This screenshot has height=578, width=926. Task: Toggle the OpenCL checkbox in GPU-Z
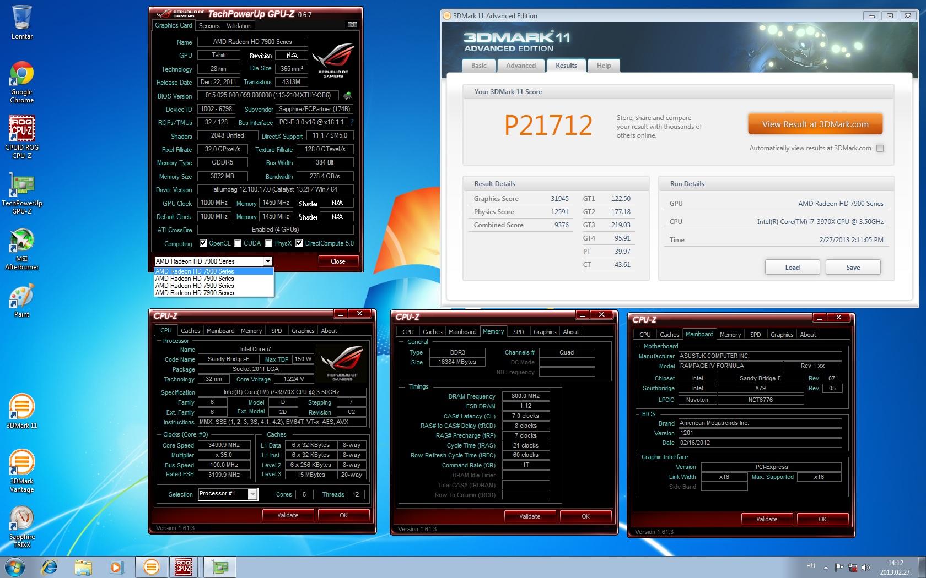pos(203,243)
